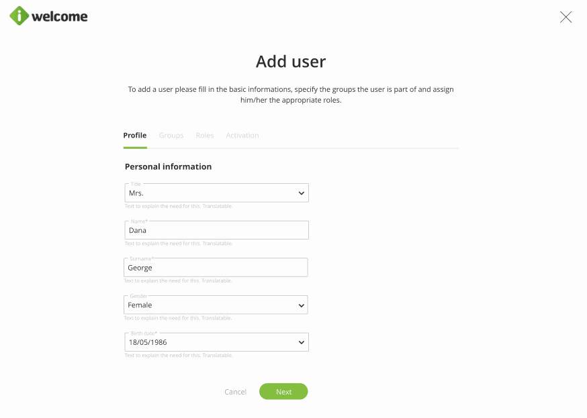Click the Cancel link
Viewport: 587px width, 418px height.
235,392
